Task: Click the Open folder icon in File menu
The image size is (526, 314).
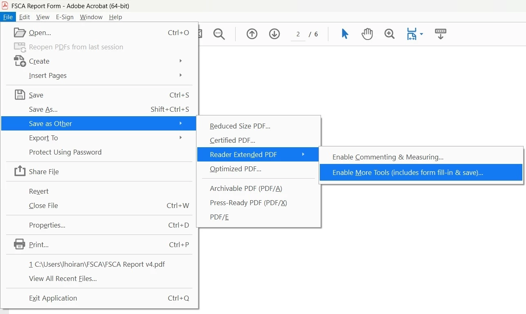Action: [20, 33]
